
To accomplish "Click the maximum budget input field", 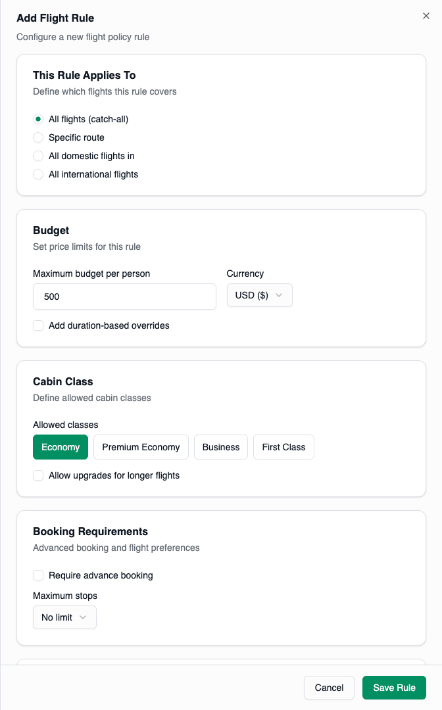I will click(124, 296).
